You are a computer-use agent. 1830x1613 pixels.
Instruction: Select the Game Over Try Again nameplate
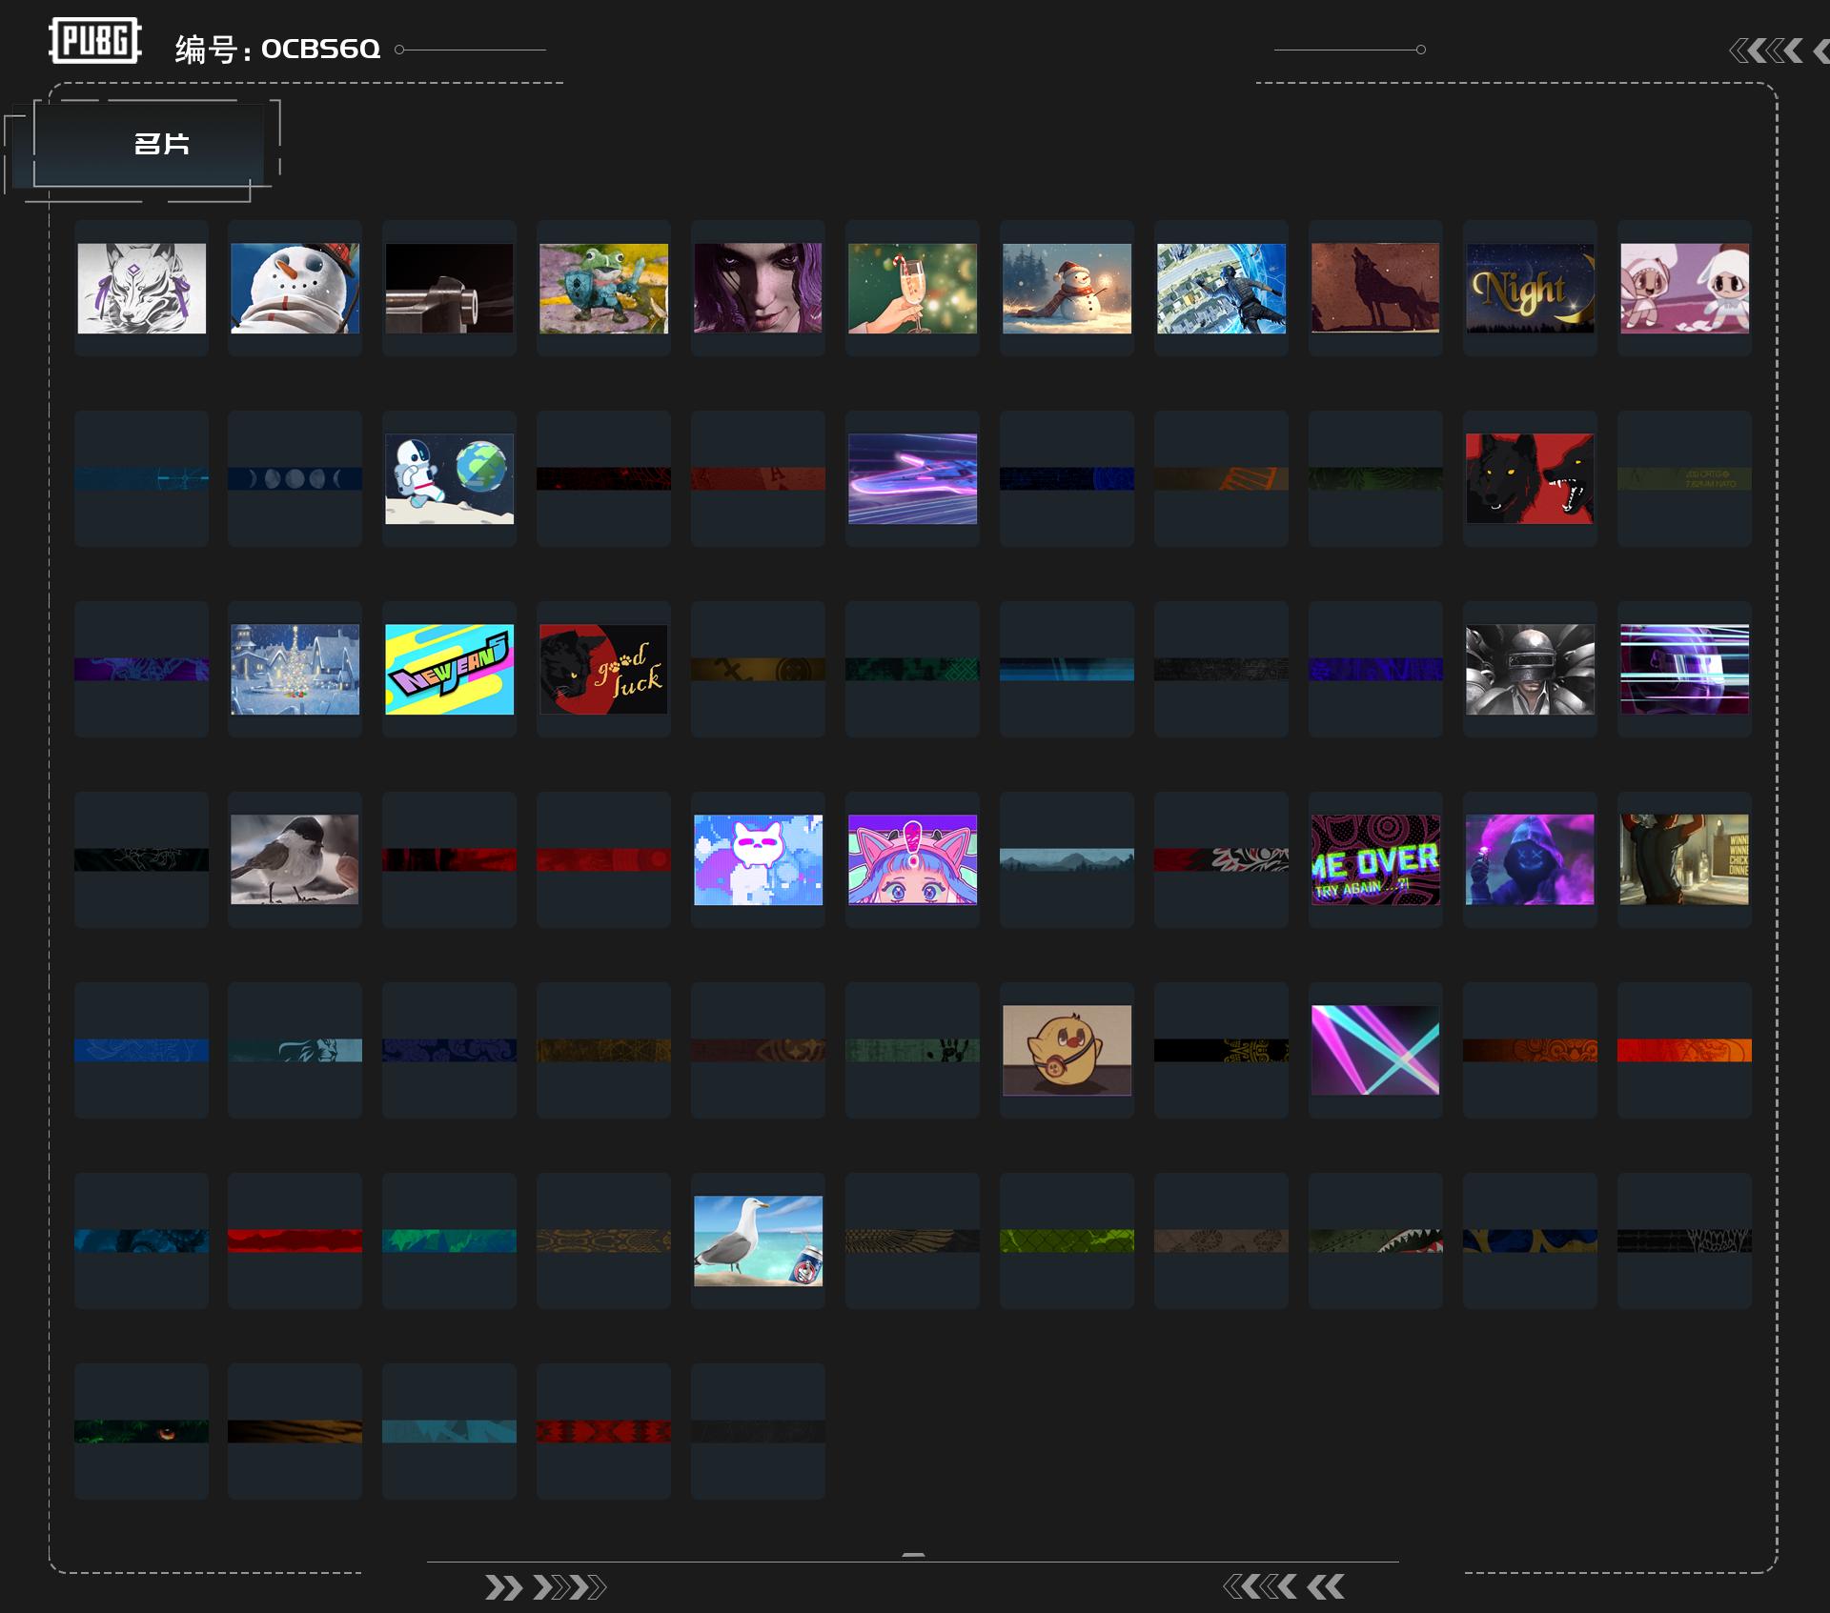pos(1375,859)
